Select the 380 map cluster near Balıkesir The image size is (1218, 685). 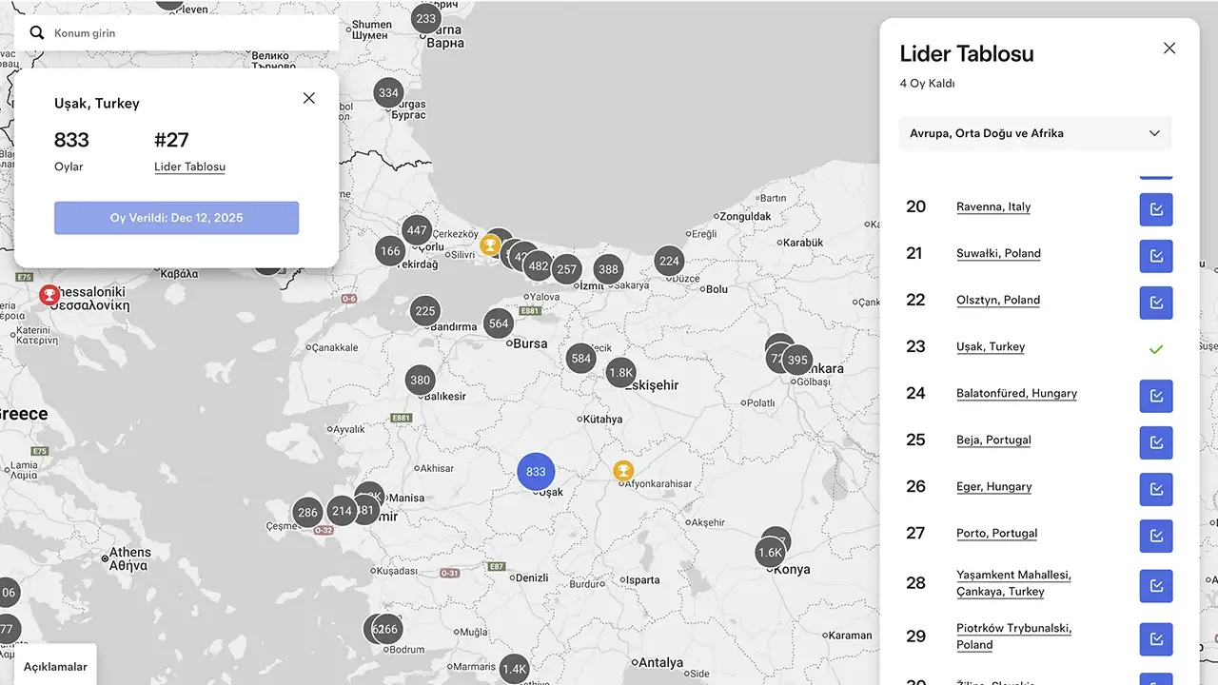(421, 380)
